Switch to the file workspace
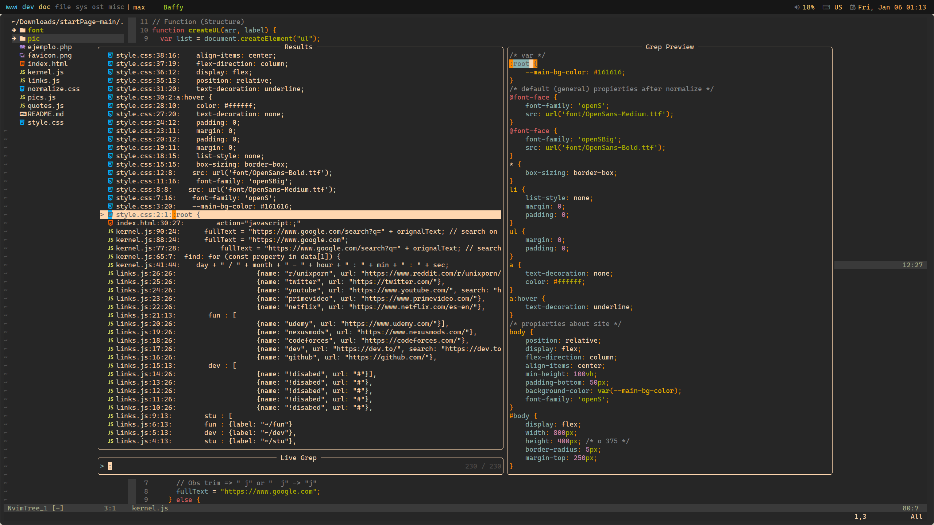 point(63,7)
